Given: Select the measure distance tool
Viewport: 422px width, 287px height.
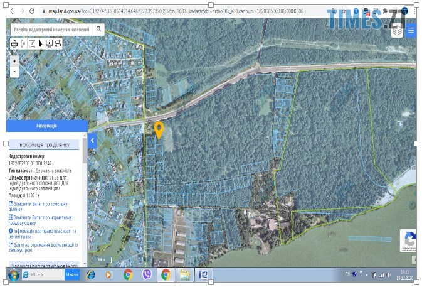Looking at the screenshot, I should click(x=23, y=43).
